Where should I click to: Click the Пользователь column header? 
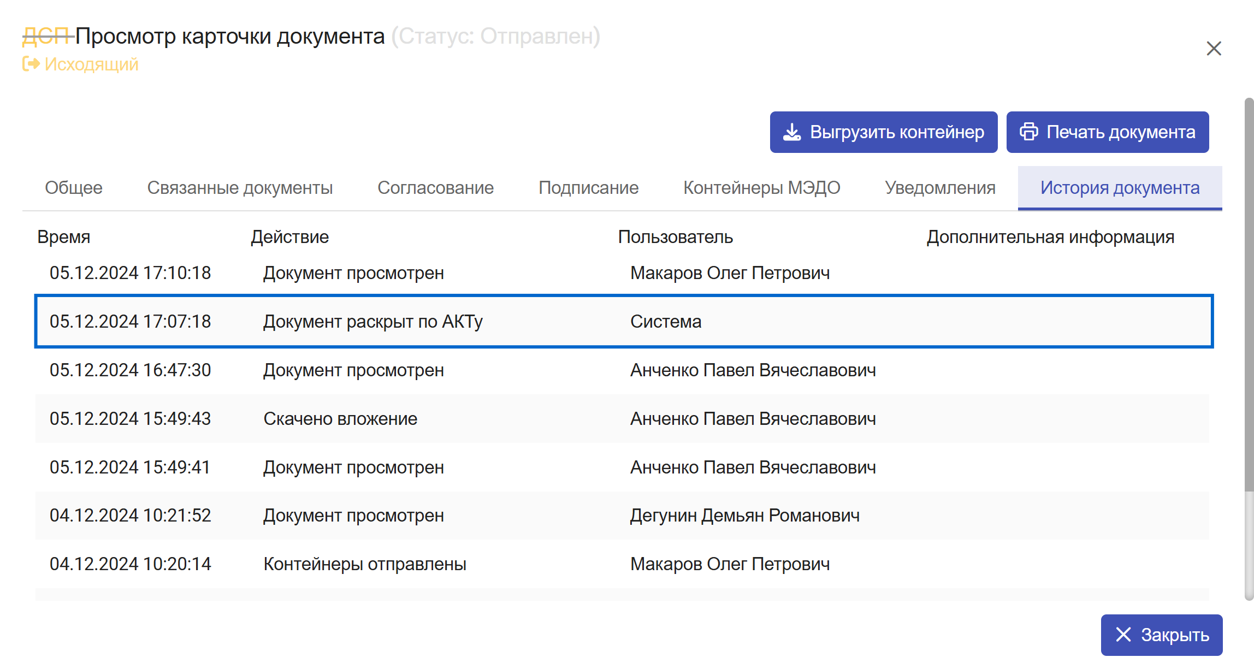676,237
